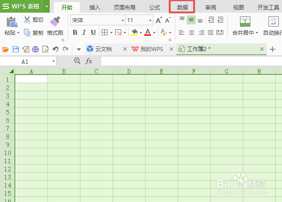This screenshot has height=202, width=282.
Task: Open the 宋体 font name dropdown
Action: coord(122,20)
